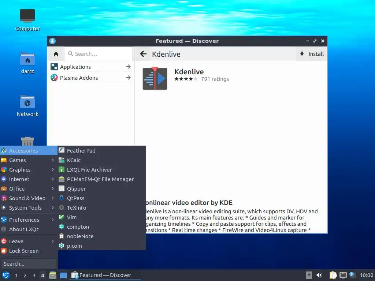Launch KCalc from its calculator icon

tap(62, 160)
